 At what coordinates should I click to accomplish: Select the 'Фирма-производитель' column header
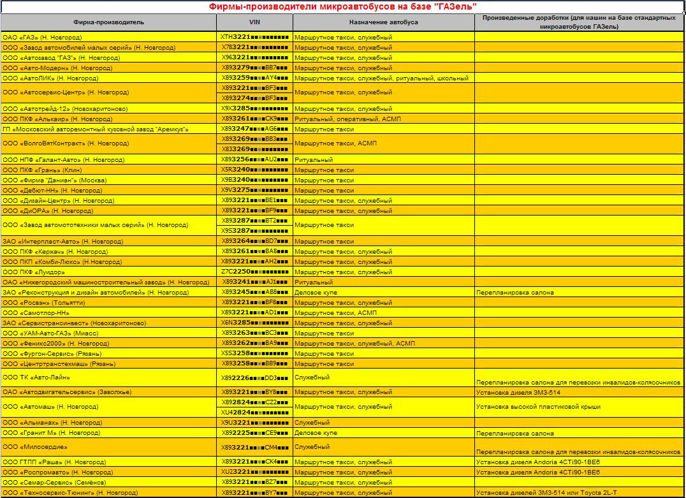(x=108, y=22)
